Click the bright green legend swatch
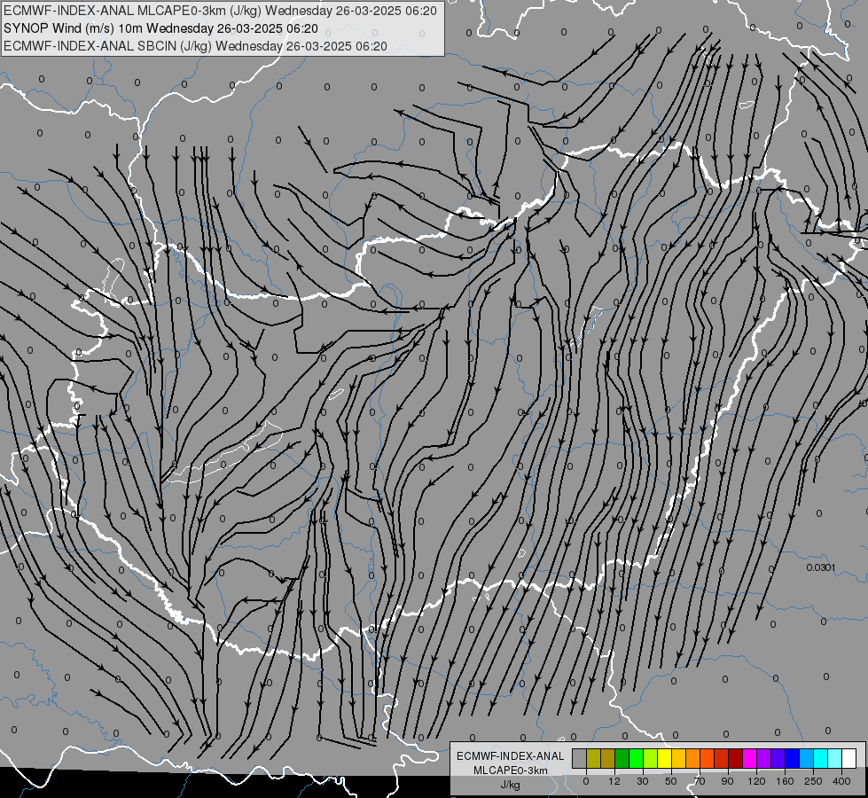The width and height of the screenshot is (868, 798). pos(636,758)
